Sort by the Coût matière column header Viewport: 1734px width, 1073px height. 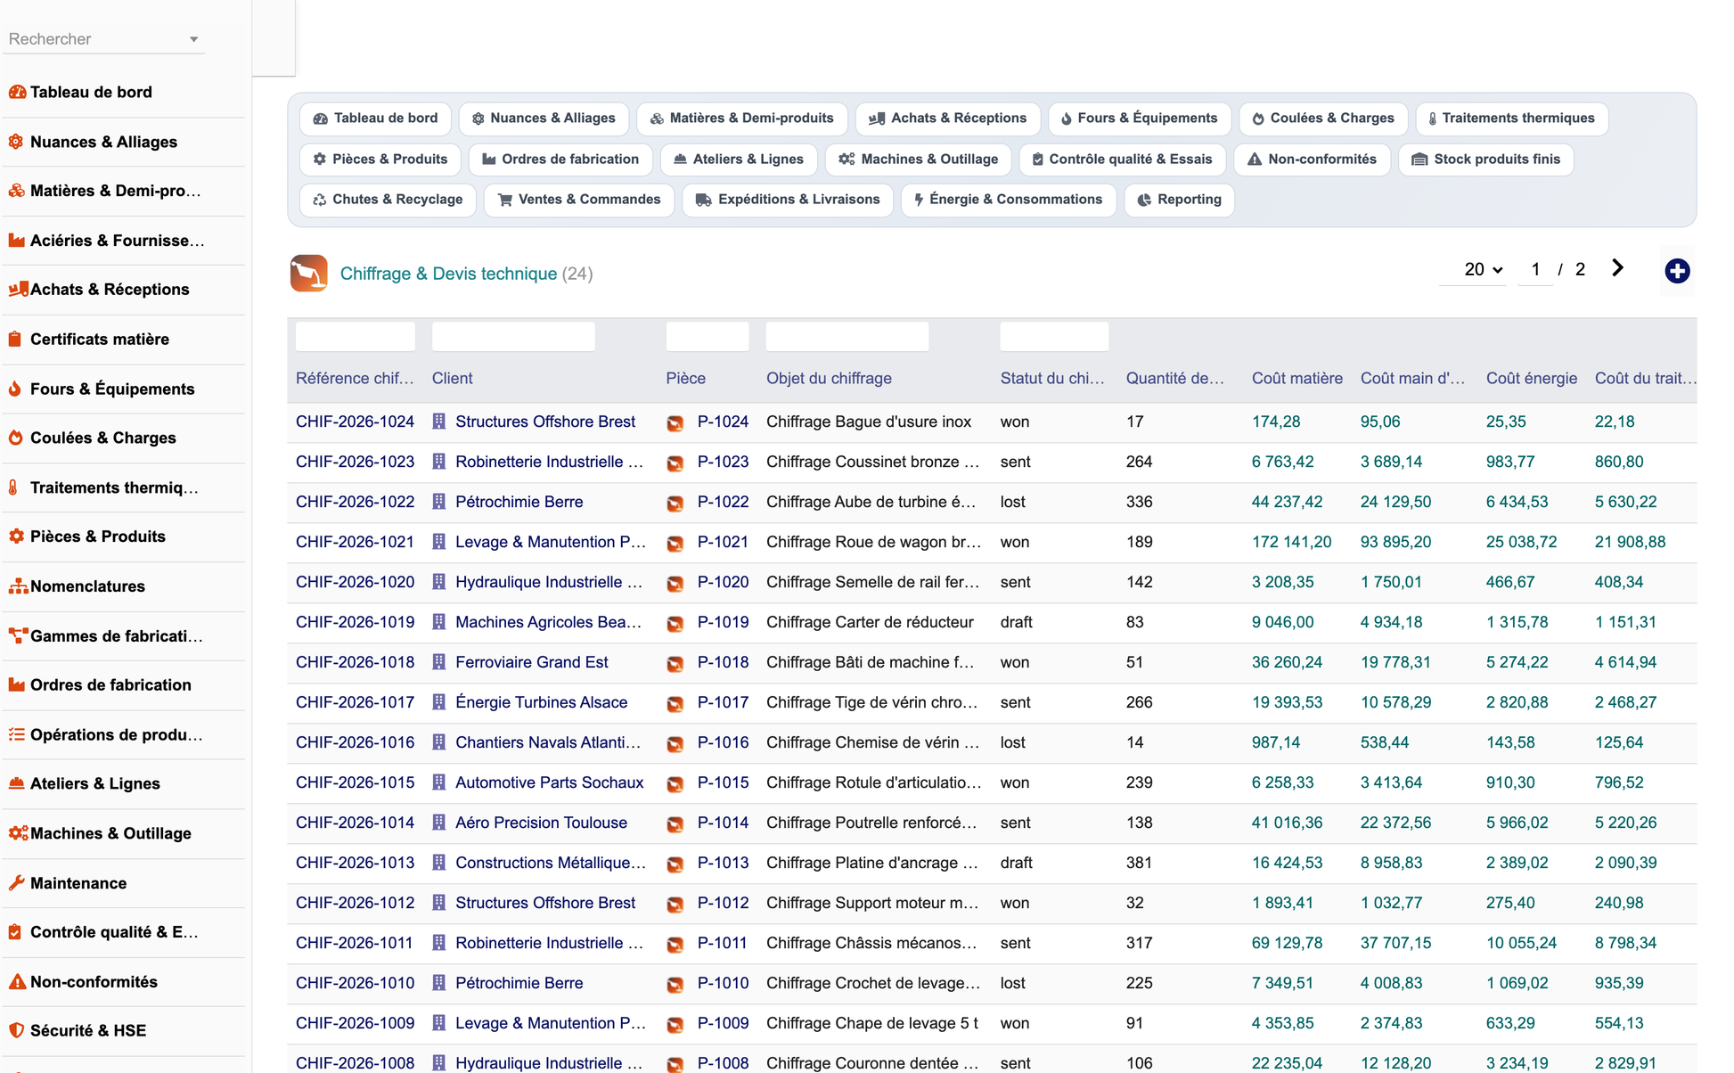click(x=1296, y=378)
